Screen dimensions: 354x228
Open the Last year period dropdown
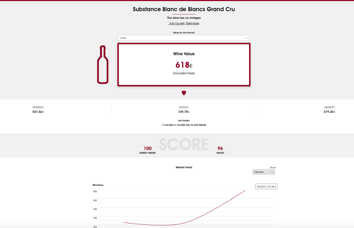264,172
